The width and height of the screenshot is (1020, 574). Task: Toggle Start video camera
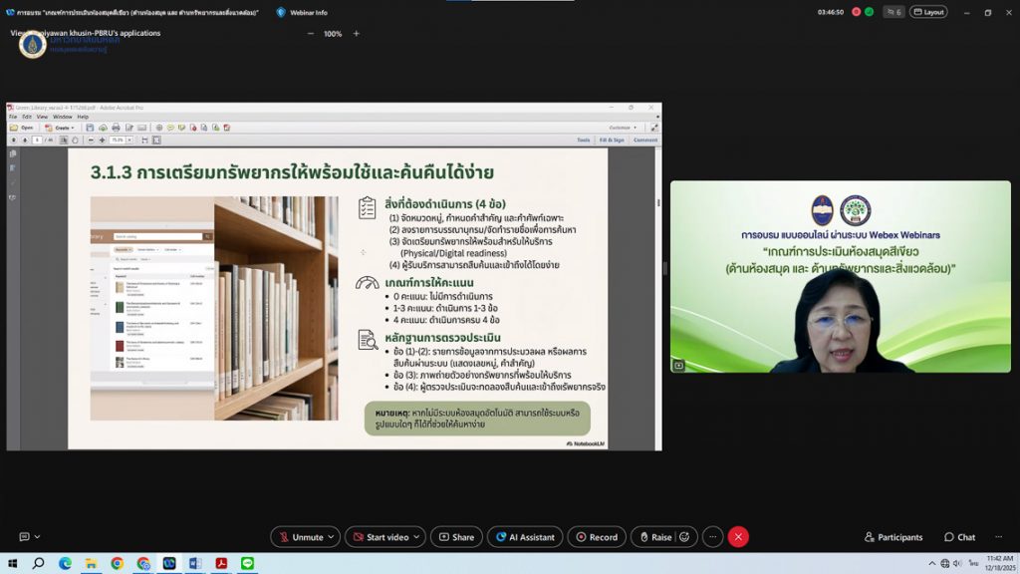378,537
